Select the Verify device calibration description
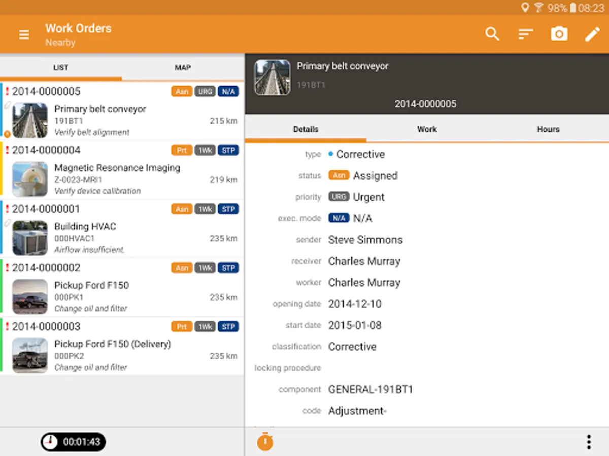This screenshot has width=609, height=456. click(97, 191)
